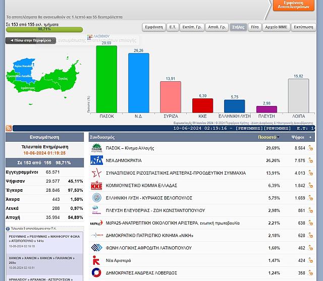Image resolution: width=323 pixels, height=281 pixels.
Task: Sort table by Ποσοστό column
Action: click(267, 137)
